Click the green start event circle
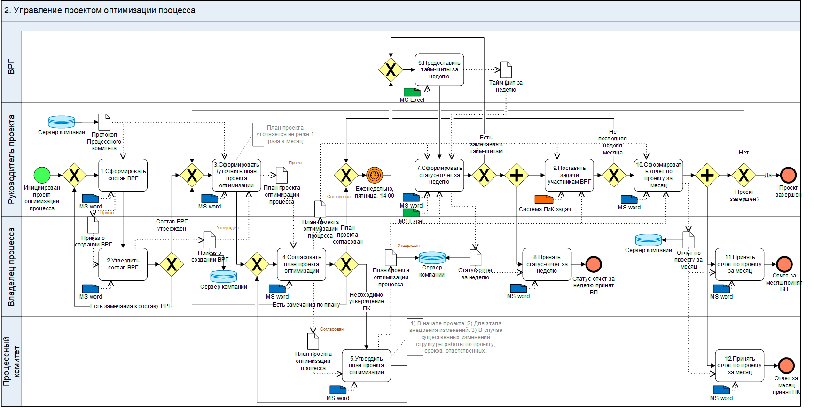Viewport: 814px width, 408px height. pyautogui.click(x=42, y=175)
